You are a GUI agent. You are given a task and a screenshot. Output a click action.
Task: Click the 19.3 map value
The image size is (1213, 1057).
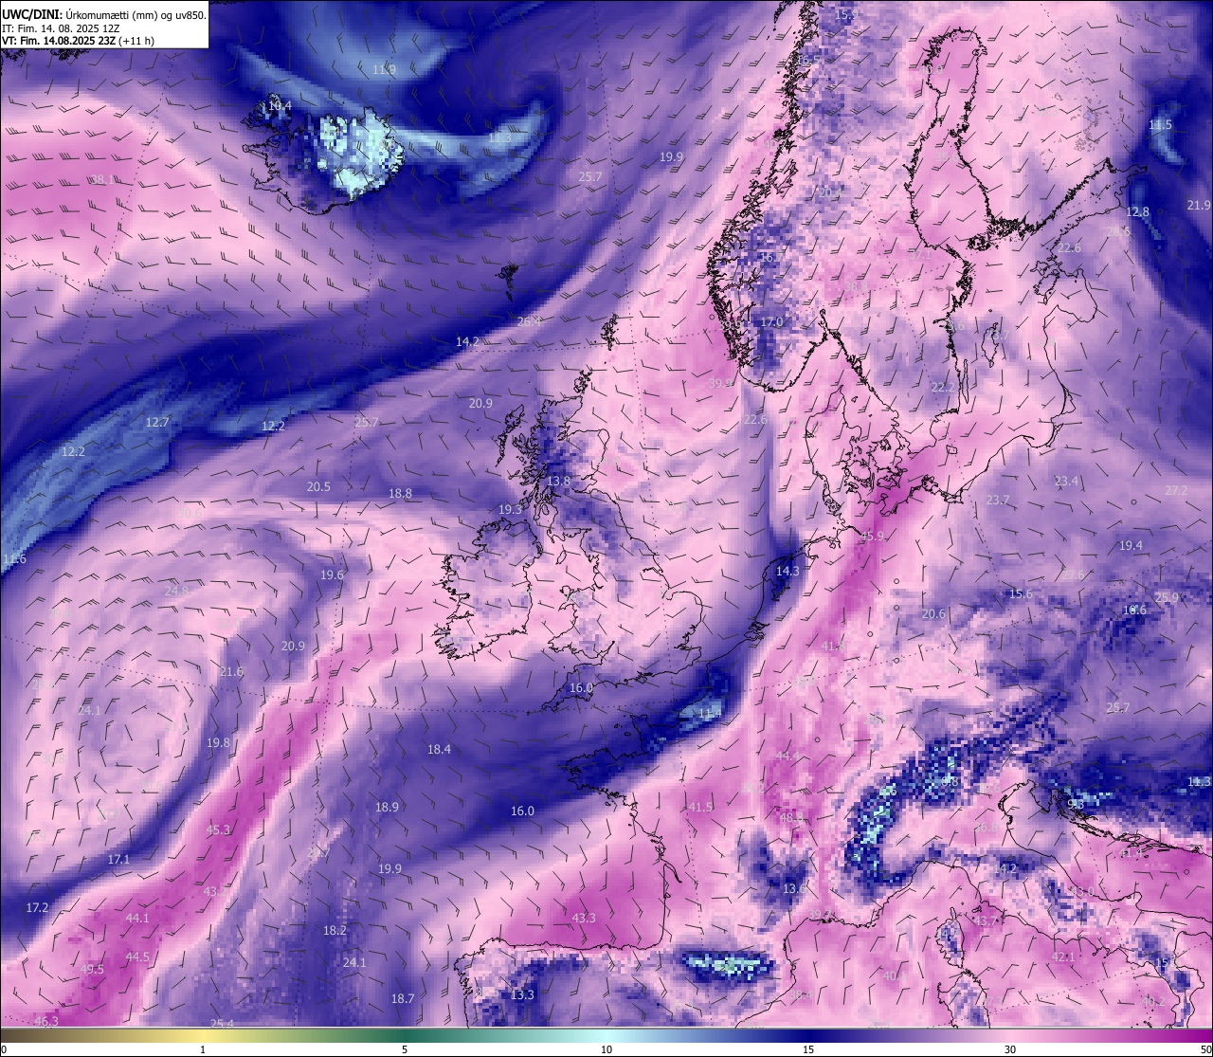coord(510,509)
